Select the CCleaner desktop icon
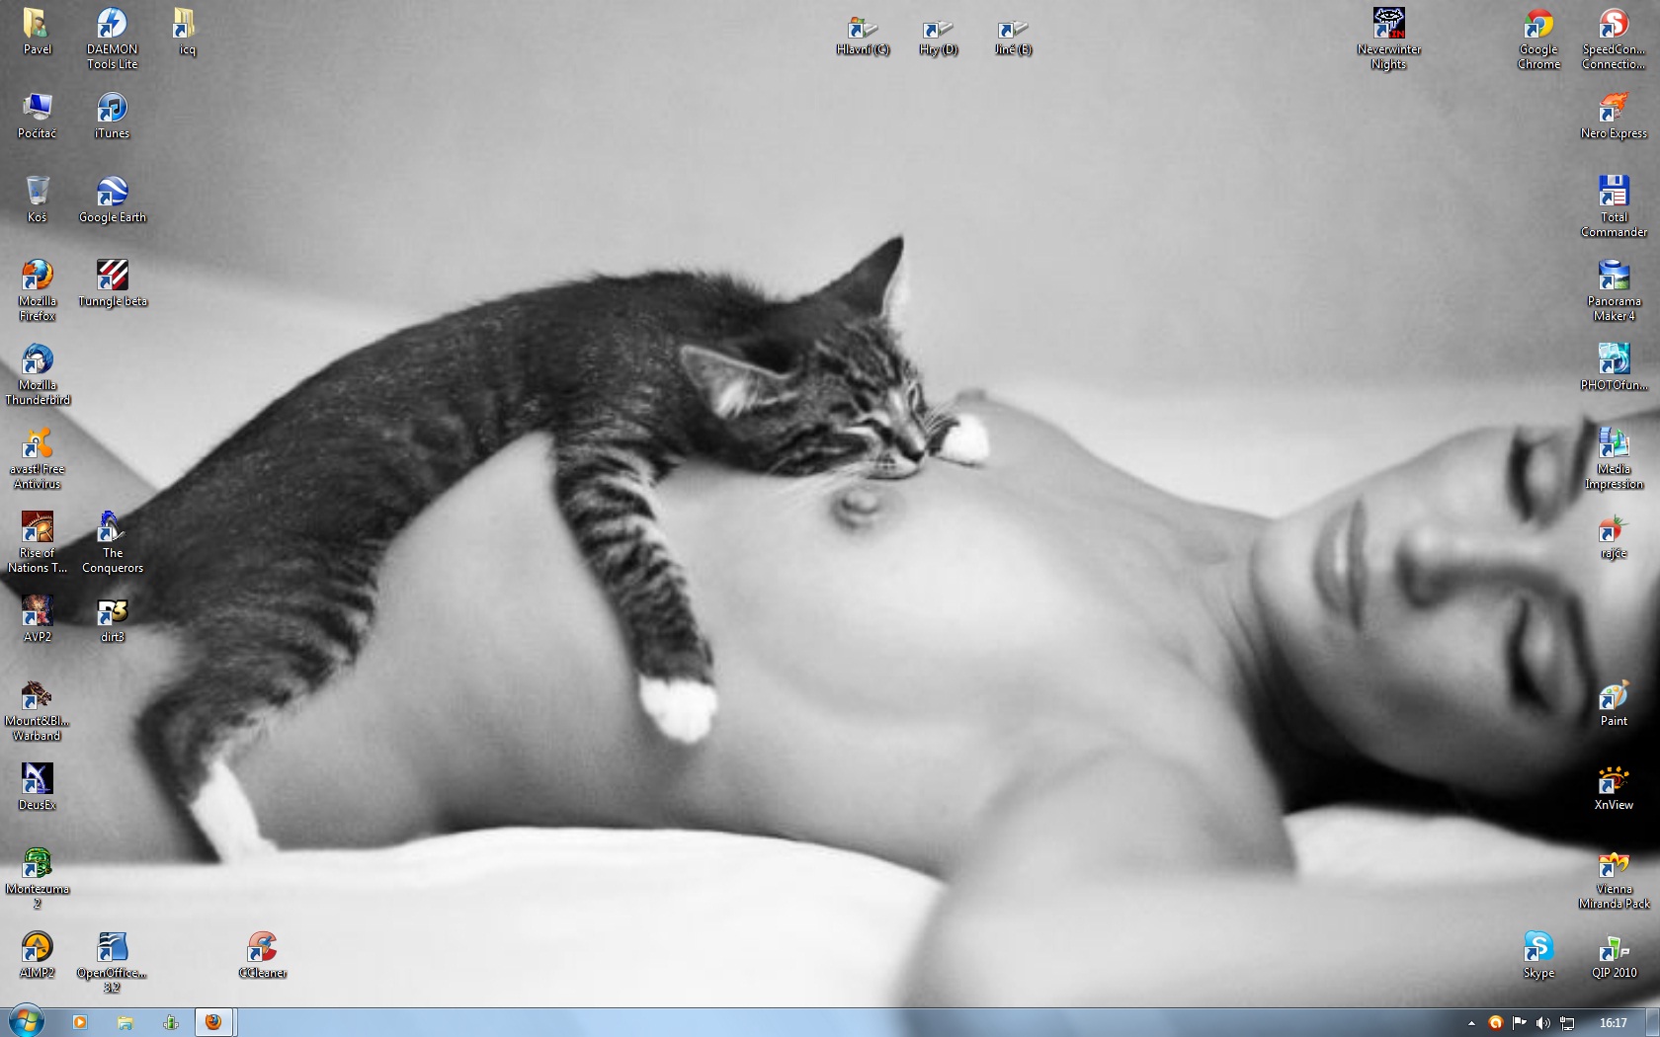Screen dimensions: 1660x1037 click(x=262, y=948)
